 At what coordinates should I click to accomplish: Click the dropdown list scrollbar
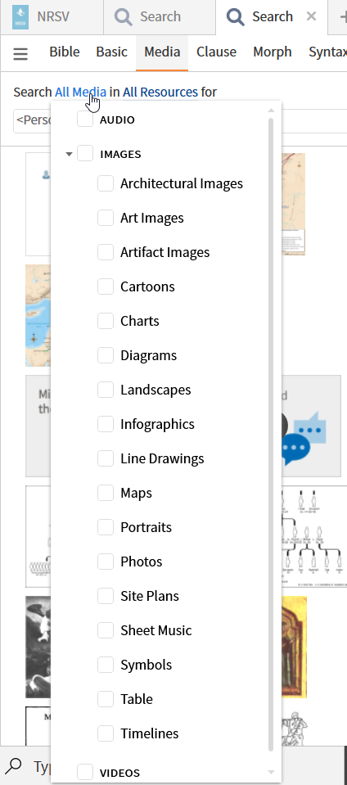click(272, 435)
